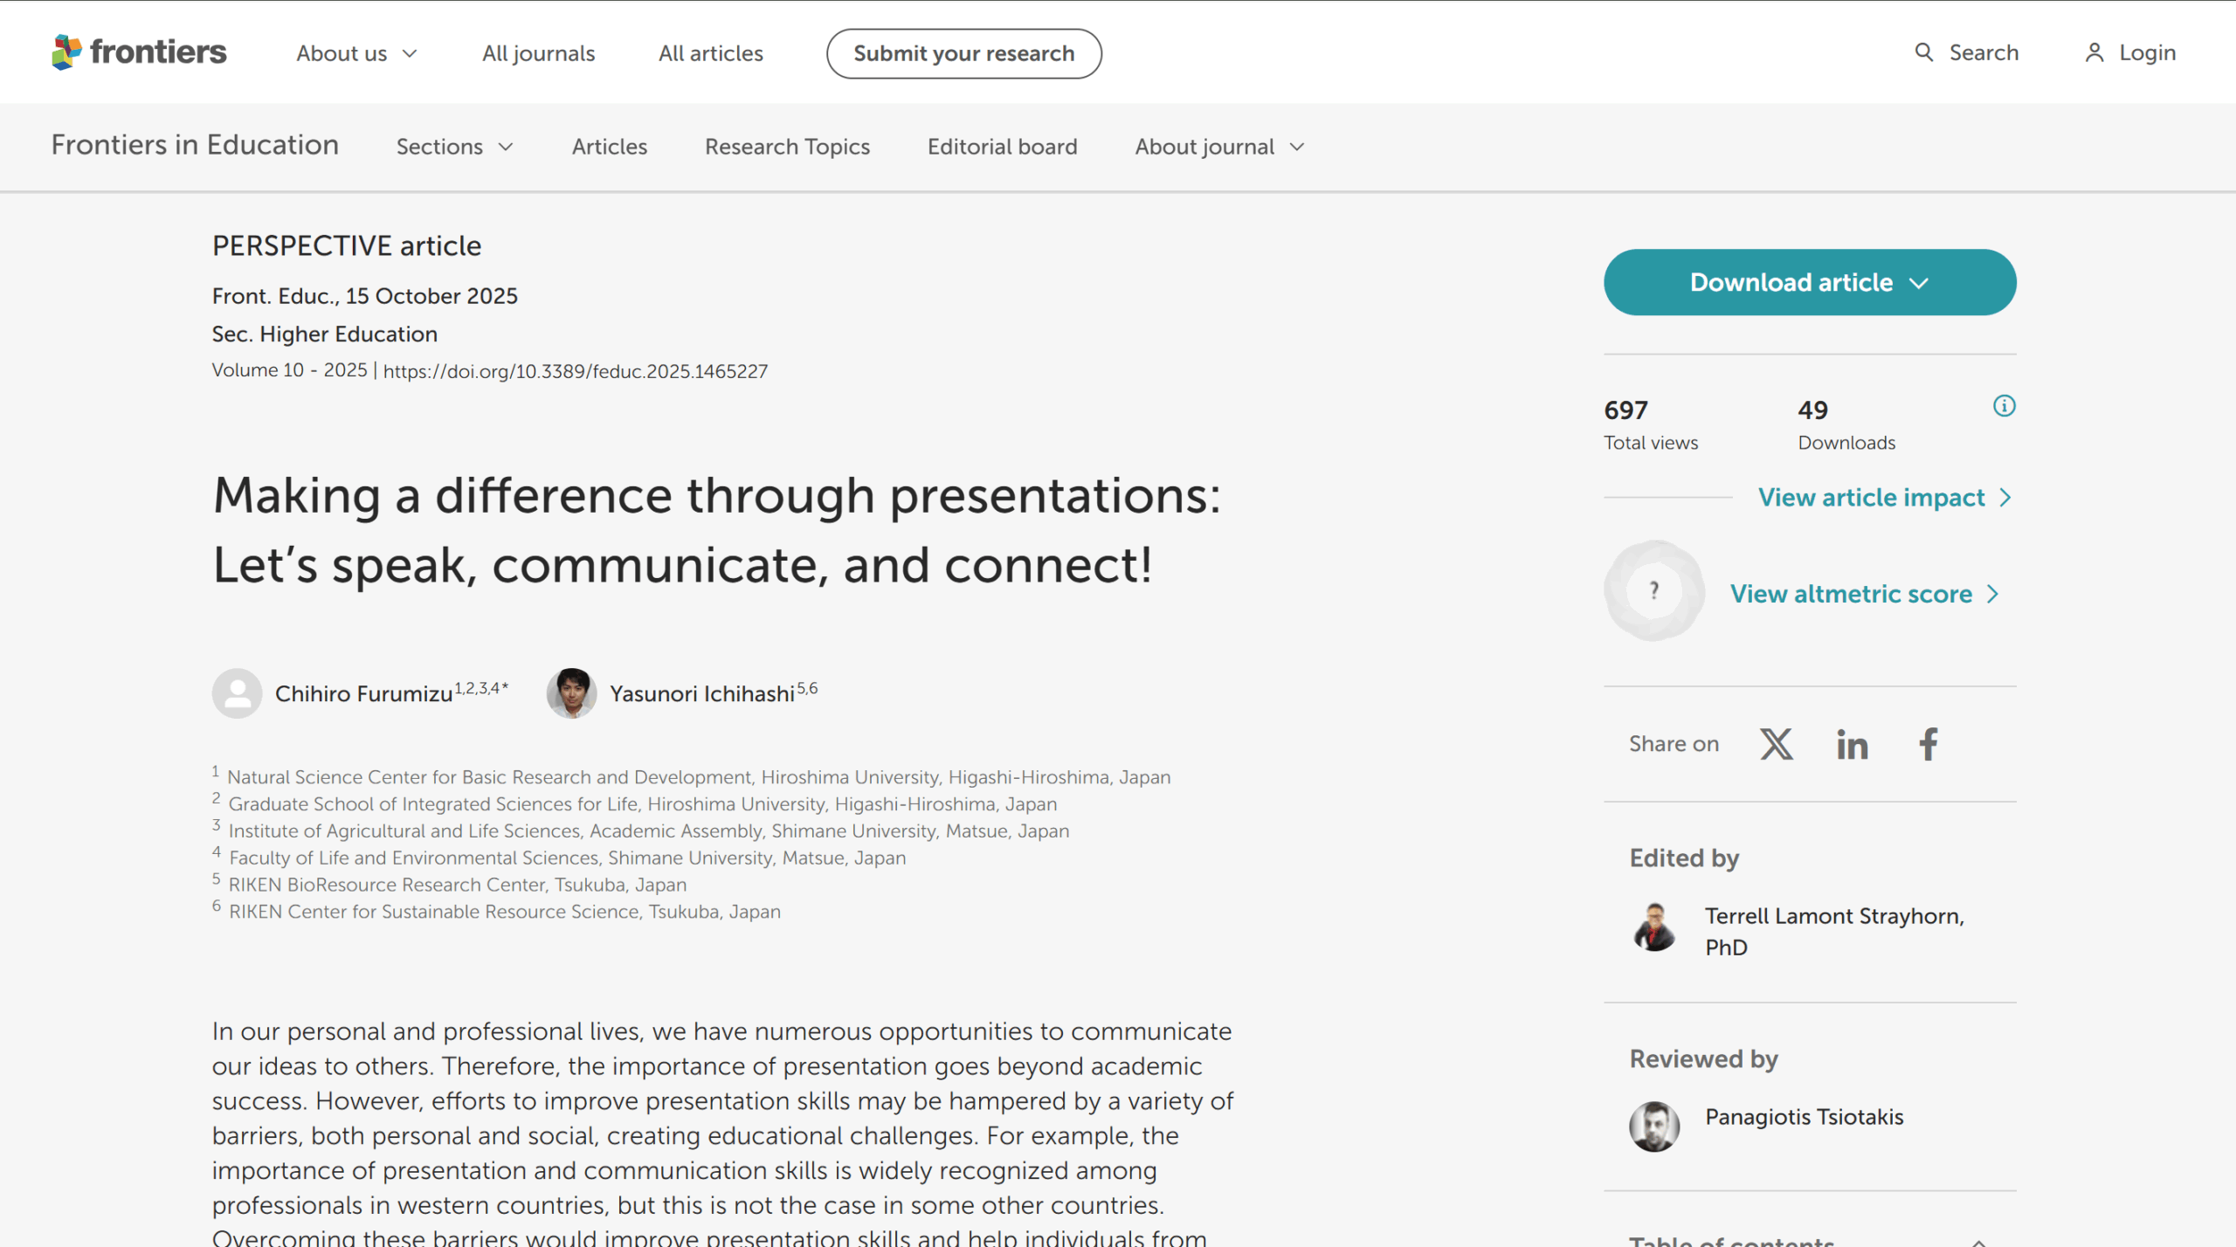Click Submit your research button
This screenshot has height=1247, width=2236.
pyautogui.click(x=963, y=53)
